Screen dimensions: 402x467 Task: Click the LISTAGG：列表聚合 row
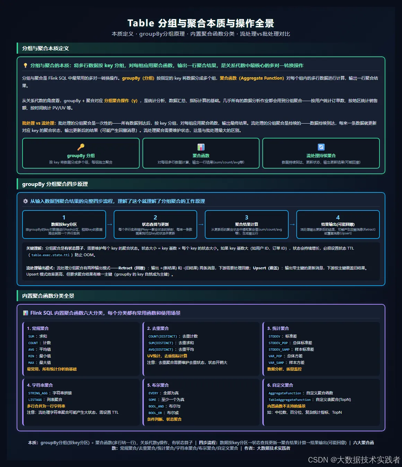pyautogui.click(x=45, y=400)
